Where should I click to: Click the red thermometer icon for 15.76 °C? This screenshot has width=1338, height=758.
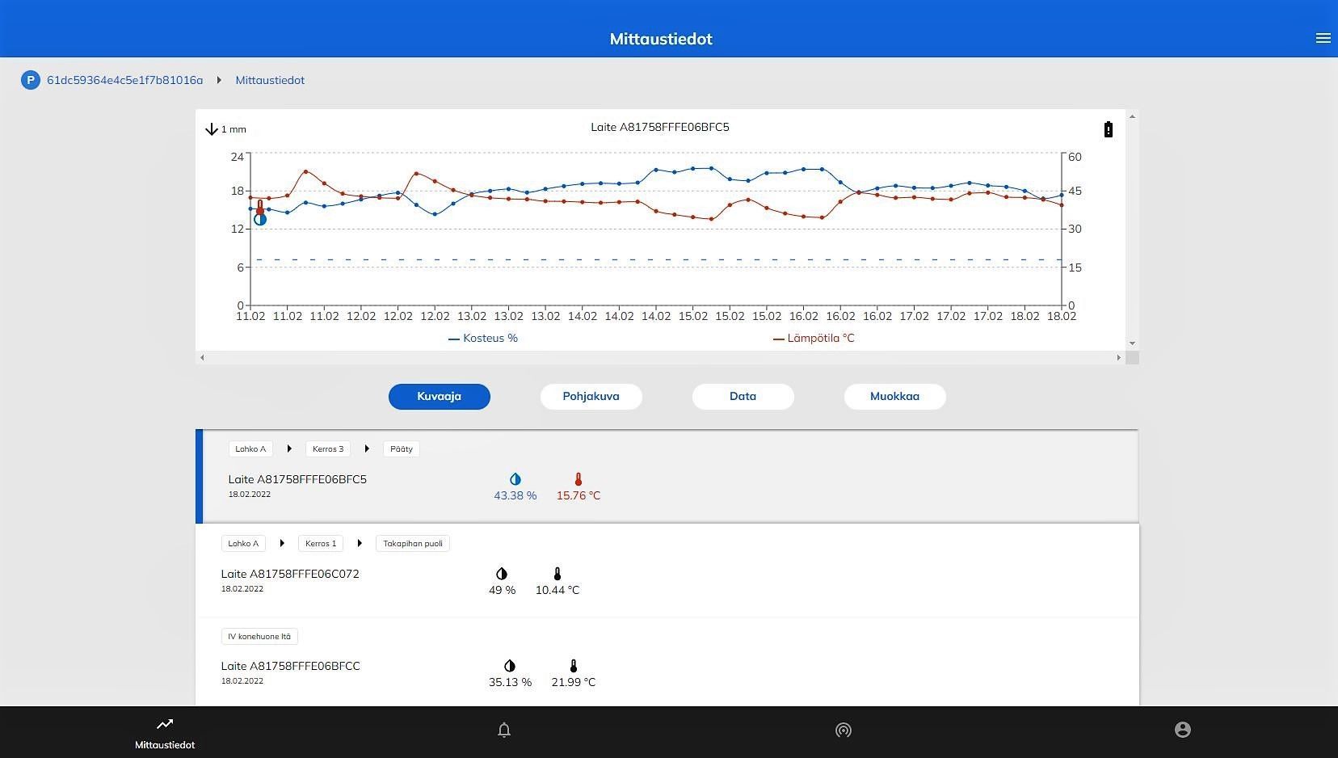(x=579, y=479)
